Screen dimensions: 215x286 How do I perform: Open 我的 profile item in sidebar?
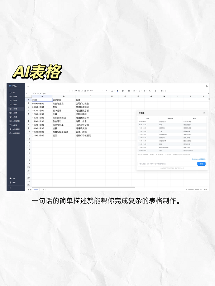click(13, 183)
